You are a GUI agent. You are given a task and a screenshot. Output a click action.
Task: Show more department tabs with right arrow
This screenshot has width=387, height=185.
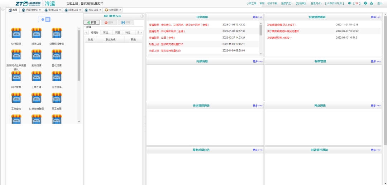[142, 33]
